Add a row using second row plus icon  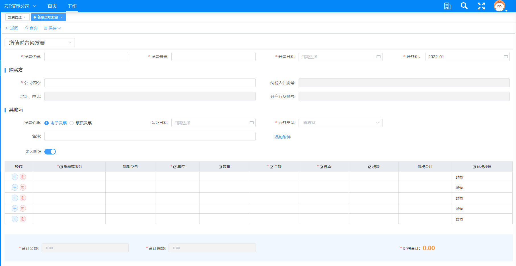pyautogui.click(x=15, y=187)
